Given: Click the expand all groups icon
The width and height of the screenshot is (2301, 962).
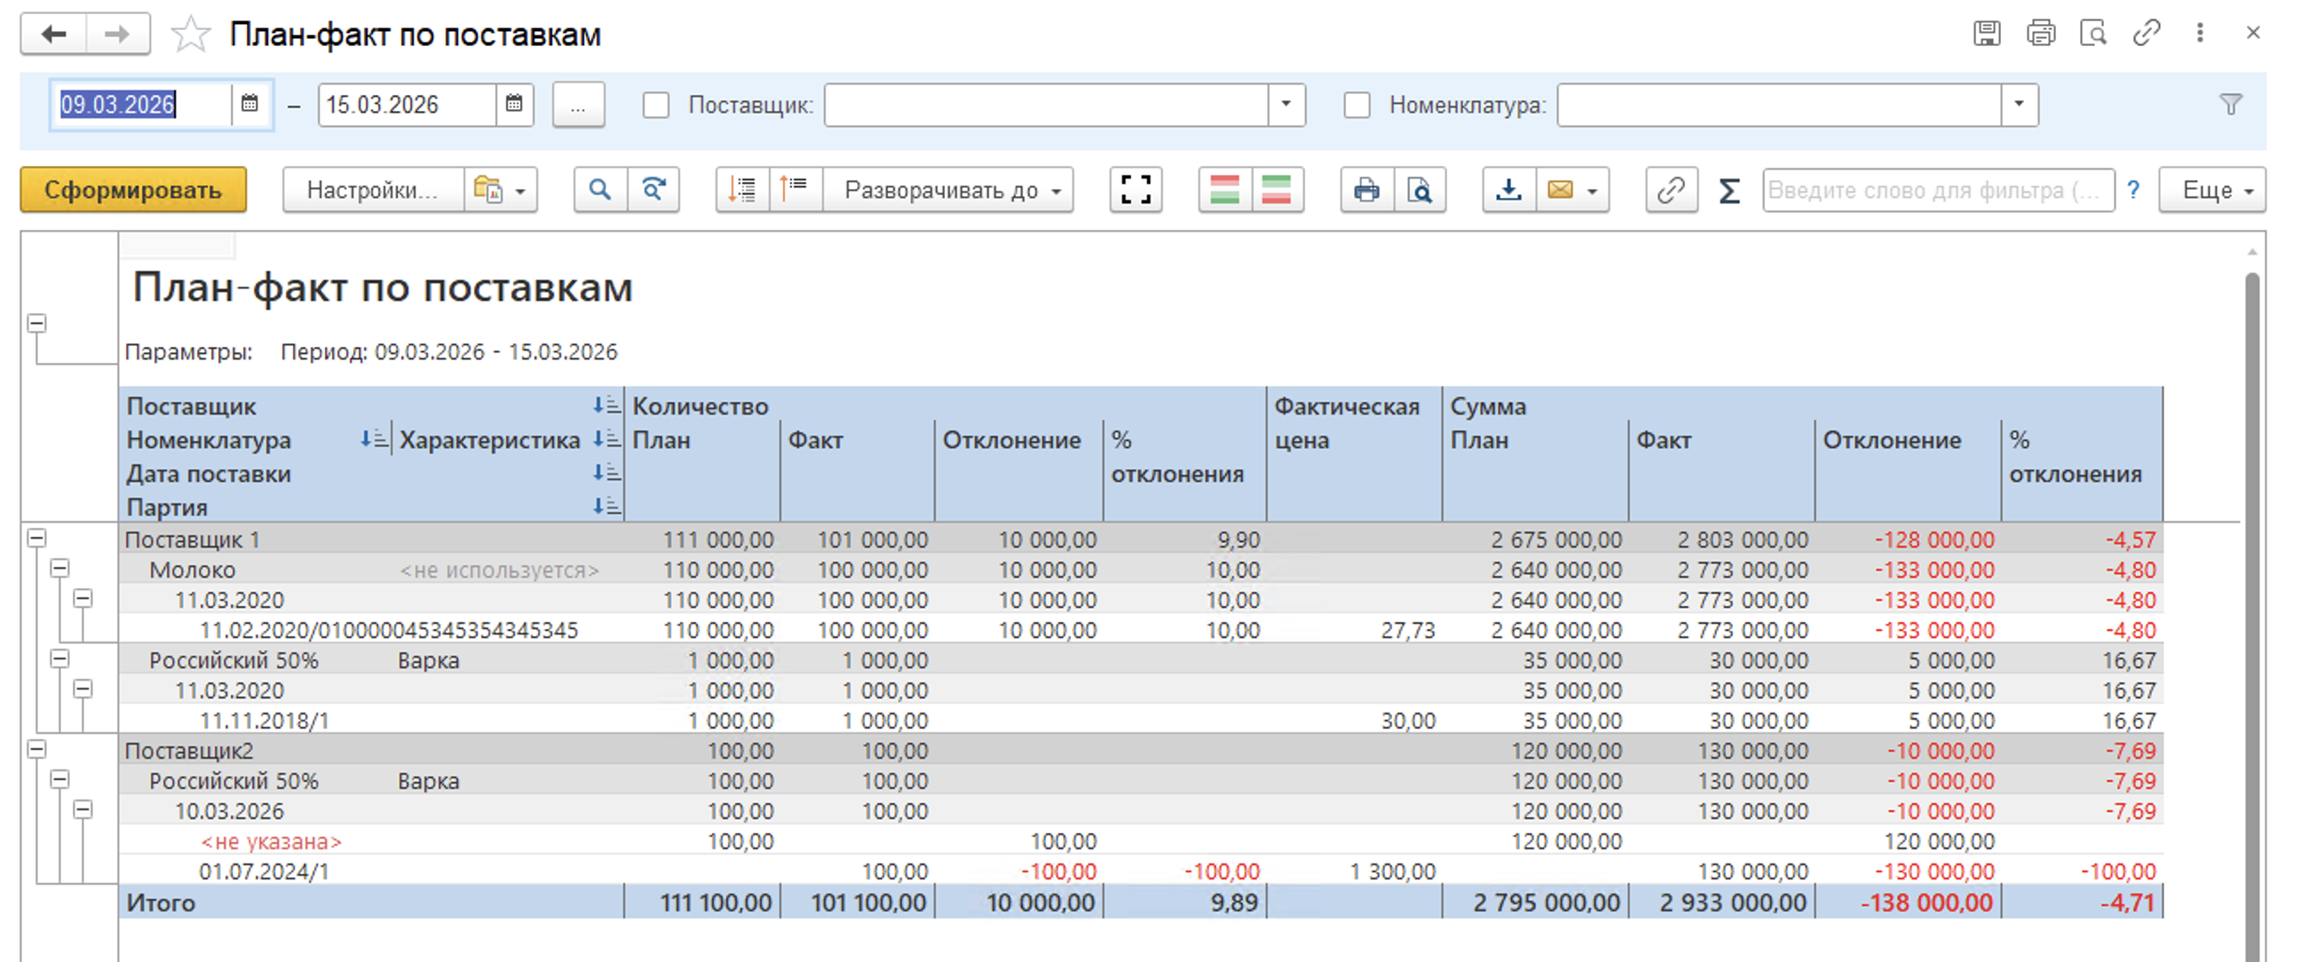Looking at the screenshot, I should point(742,189).
